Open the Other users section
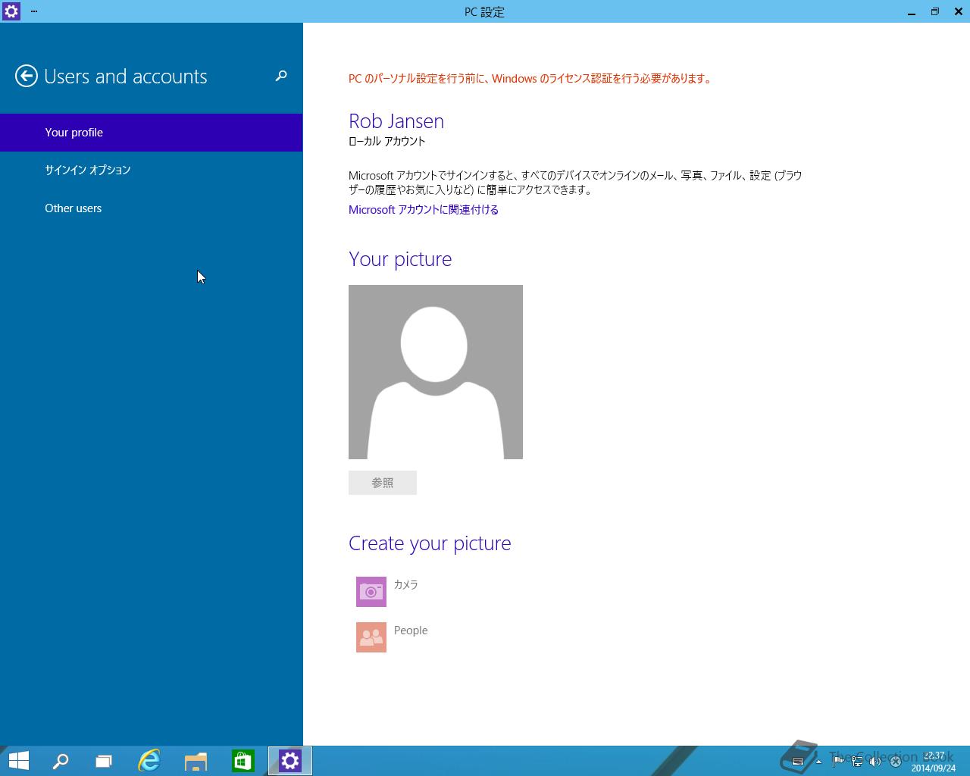970x776 pixels. tap(152, 208)
